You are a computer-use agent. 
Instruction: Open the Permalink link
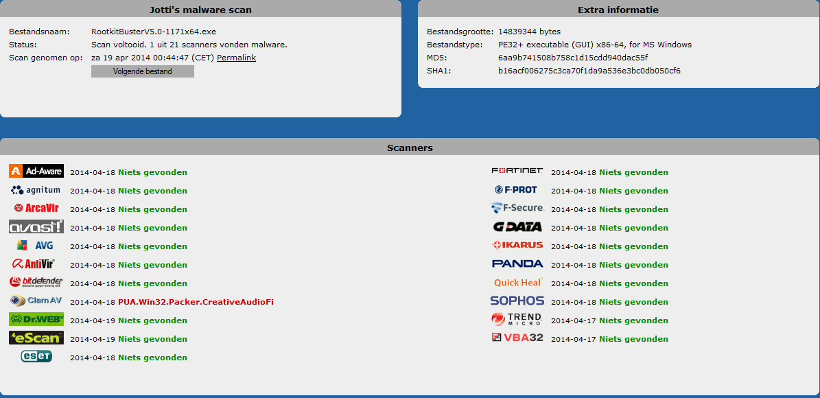(x=236, y=58)
